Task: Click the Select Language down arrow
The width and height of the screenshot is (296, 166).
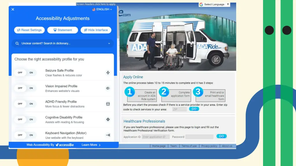Action: tap(228, 4)
